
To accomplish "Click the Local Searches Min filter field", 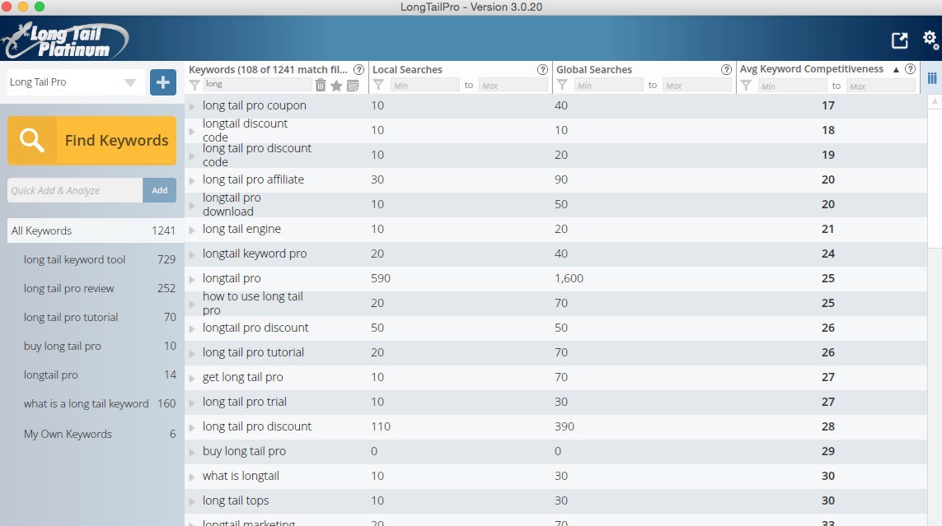I will coord(424,86).
